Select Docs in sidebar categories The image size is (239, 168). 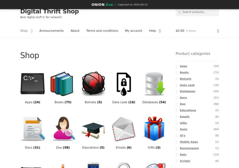[x=183, y=97]
